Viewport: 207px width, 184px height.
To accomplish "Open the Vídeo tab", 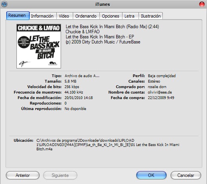I will pyautogui.click(x=65, y=16).
